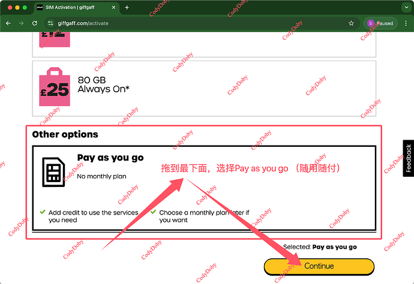Click the 'Pay as you go' card heading
Image resolution: width=414 pixels, height=284 pixels.
click(110, 158)
